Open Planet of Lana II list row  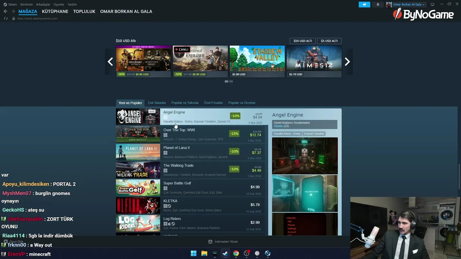pyautogui.click(x=190, y=152)
